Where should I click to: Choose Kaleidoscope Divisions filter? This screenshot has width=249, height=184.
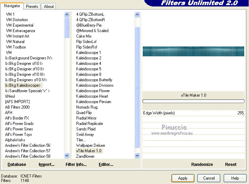coord(95,85)
